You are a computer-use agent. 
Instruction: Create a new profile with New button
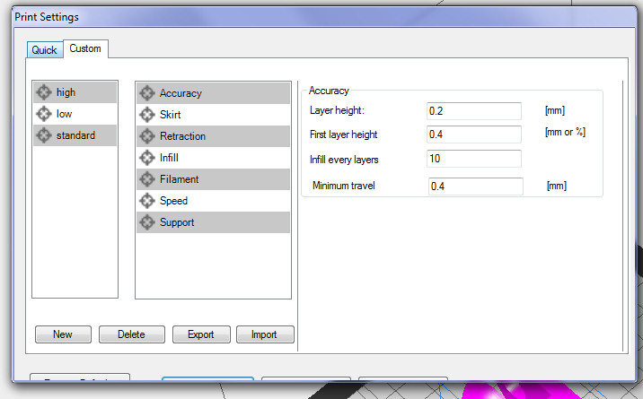click(x=63, y=334)
